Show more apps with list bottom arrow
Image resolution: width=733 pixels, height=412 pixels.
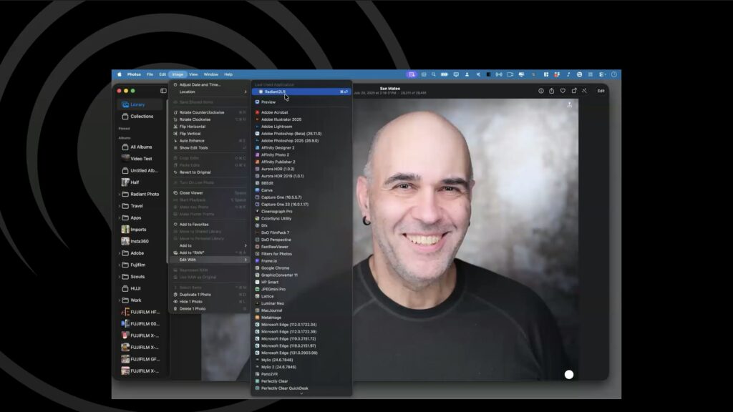[301, 394]
